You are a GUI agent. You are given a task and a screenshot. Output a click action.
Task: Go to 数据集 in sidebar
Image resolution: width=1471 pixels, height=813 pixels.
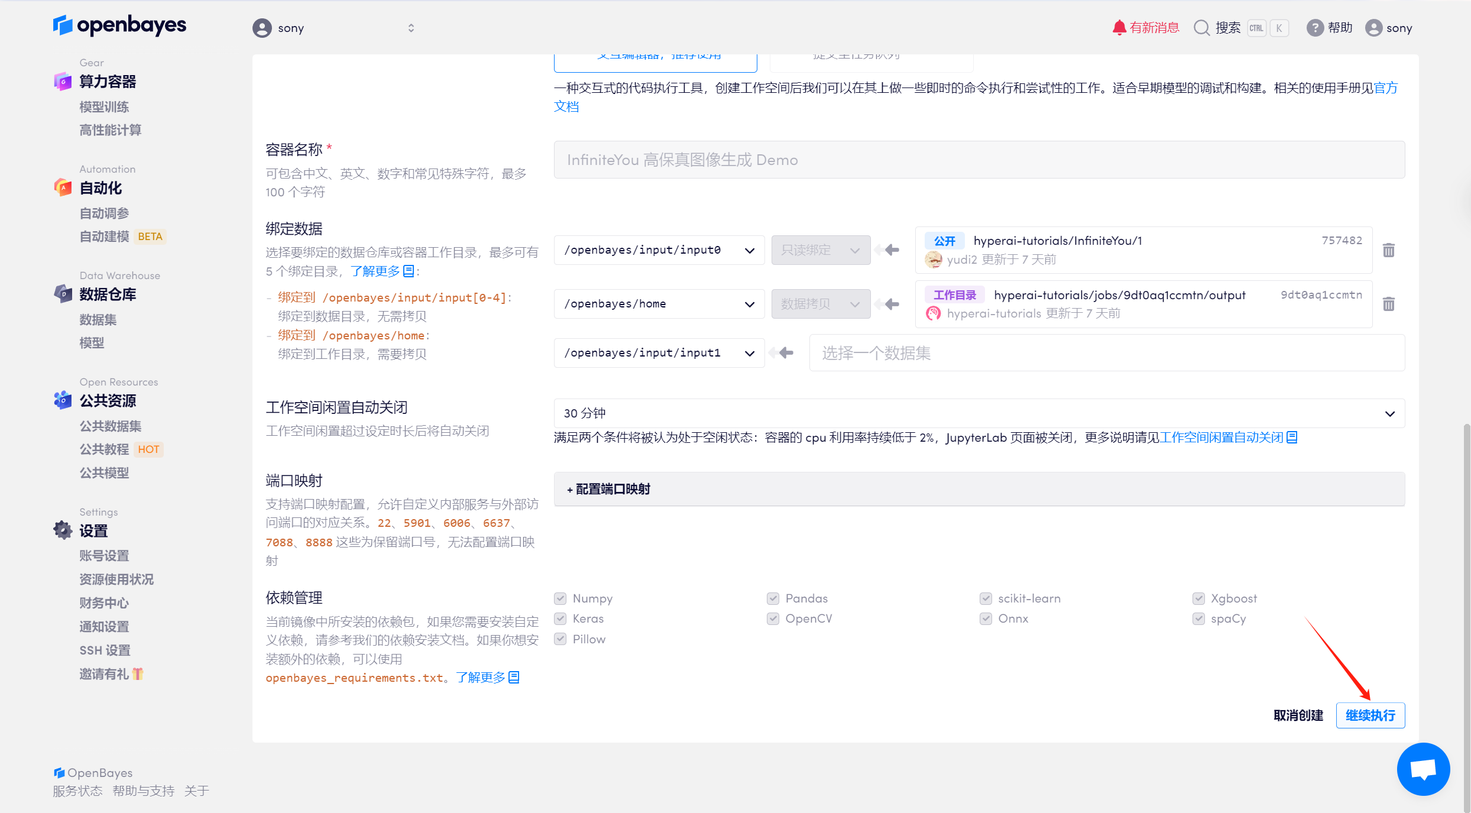tap(98, 320)
